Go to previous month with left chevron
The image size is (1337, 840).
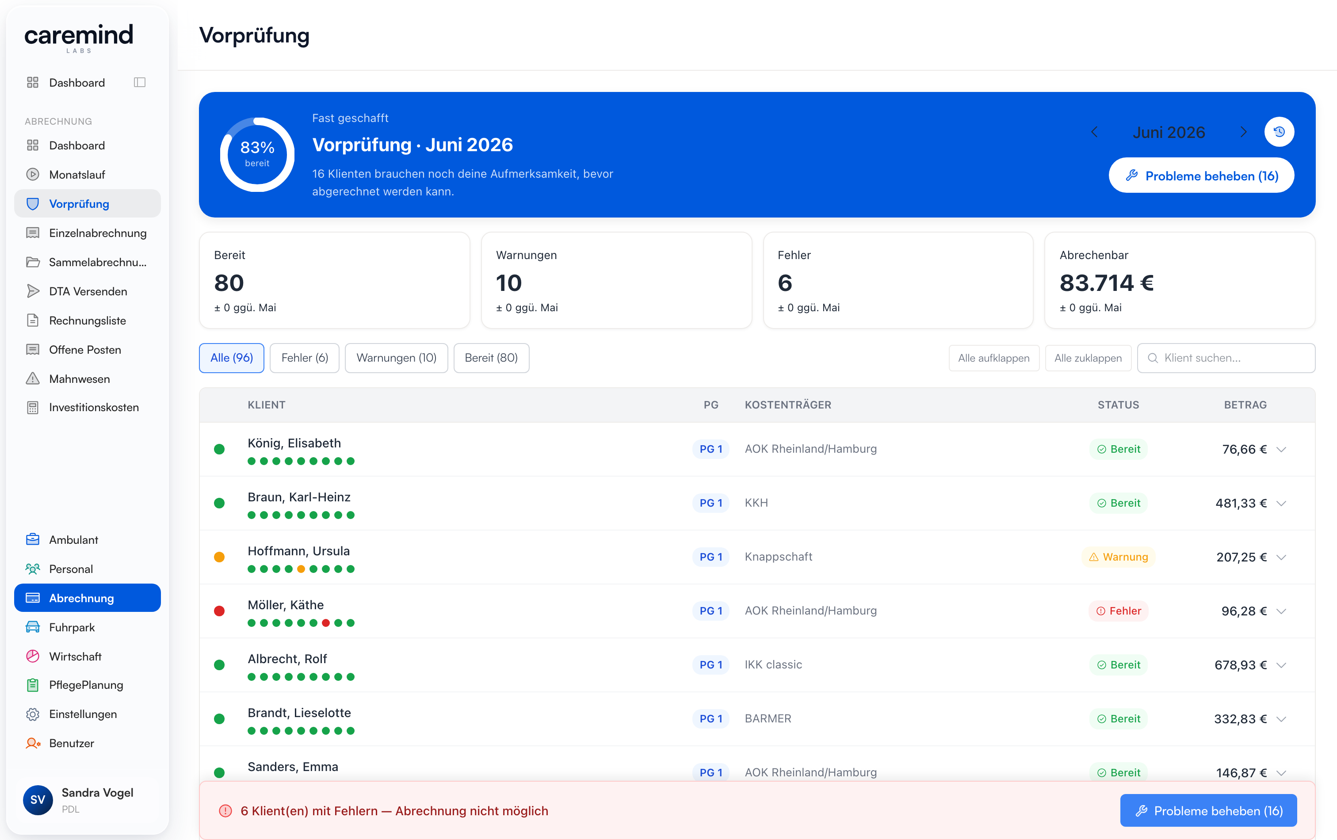tap(1094, 132)
